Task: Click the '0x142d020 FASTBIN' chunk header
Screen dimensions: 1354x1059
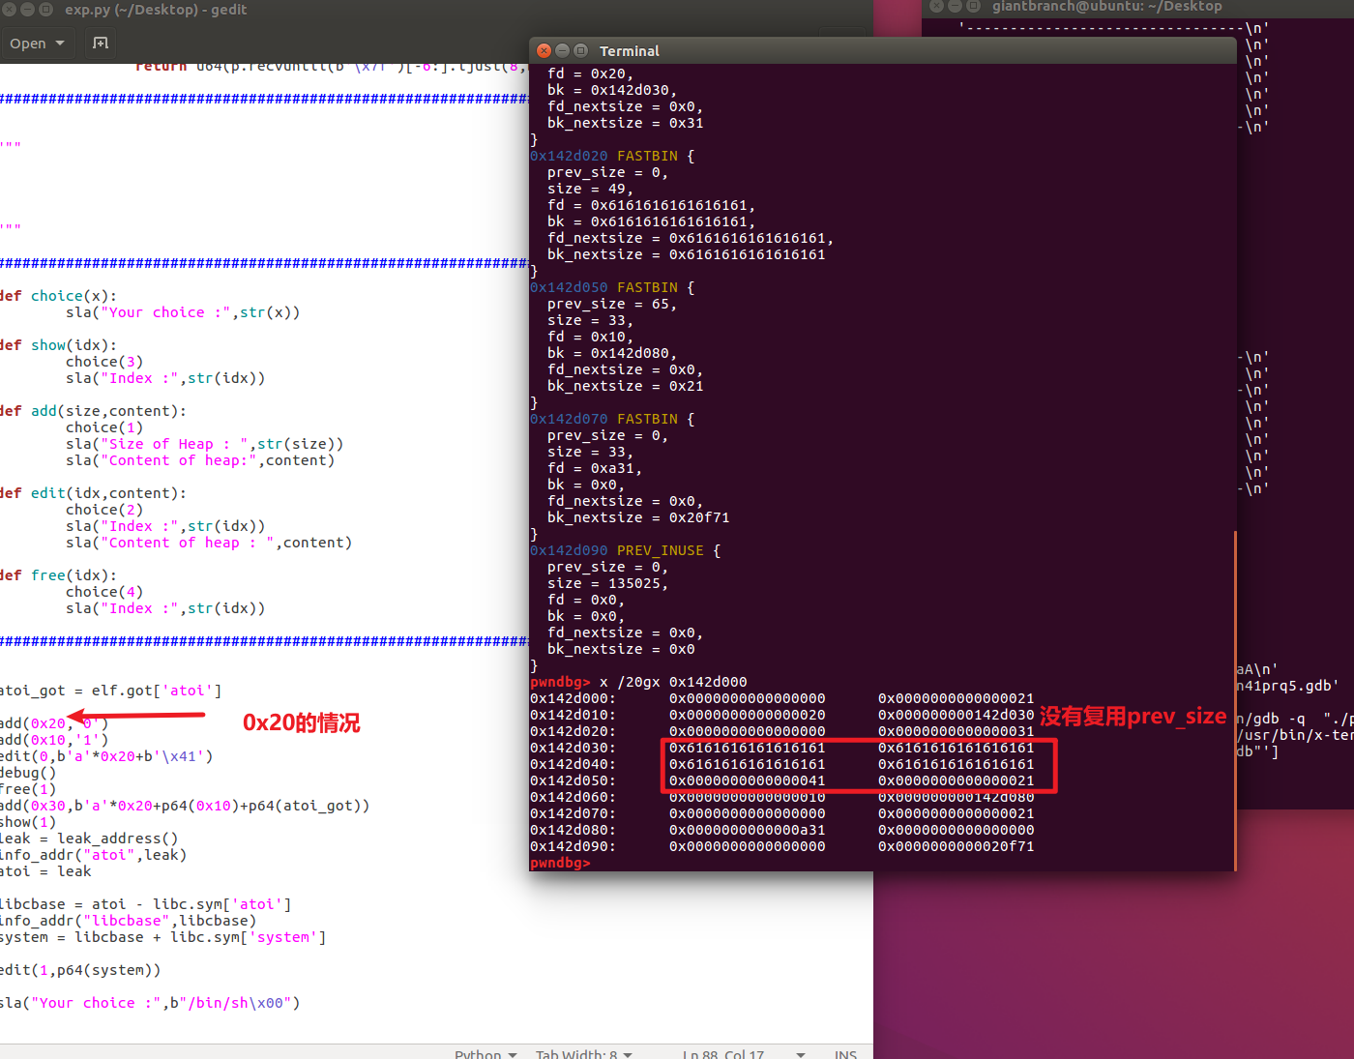Action: pos(612,156)
